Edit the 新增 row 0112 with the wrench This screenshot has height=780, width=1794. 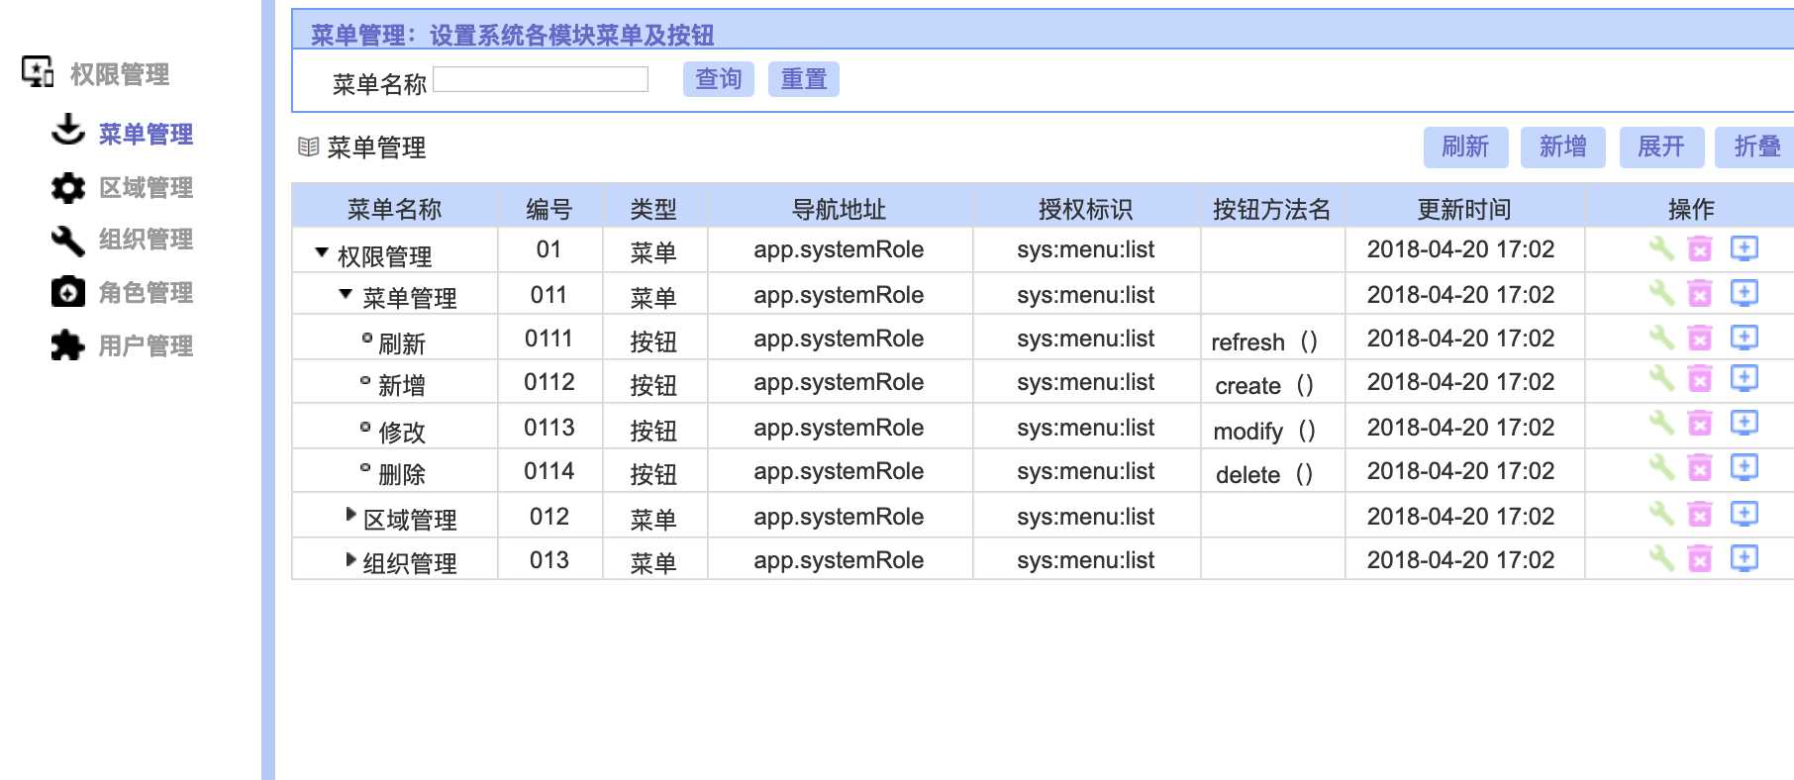click(1660, 378)
